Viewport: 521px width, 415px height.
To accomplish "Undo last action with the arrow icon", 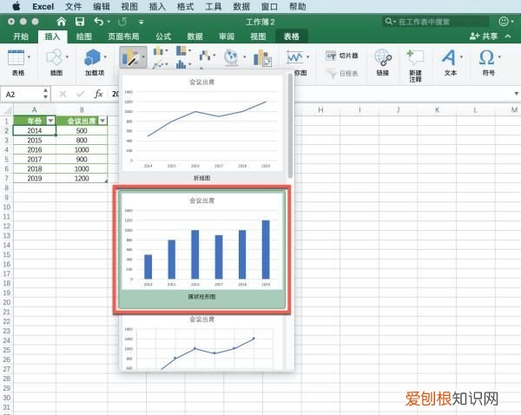I will click(98, 22).
